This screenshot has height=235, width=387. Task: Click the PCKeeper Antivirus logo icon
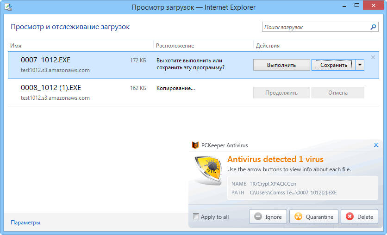[x=195, y=145]
